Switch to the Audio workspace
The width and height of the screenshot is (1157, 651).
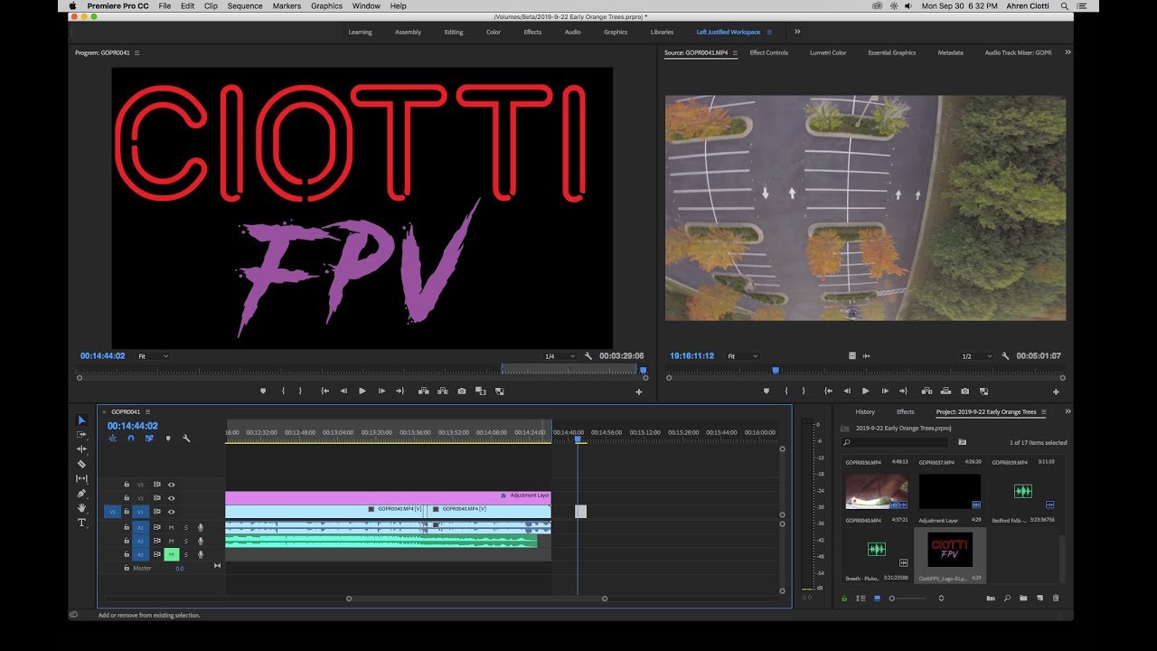pyautogui.click(x=573, y=32)
